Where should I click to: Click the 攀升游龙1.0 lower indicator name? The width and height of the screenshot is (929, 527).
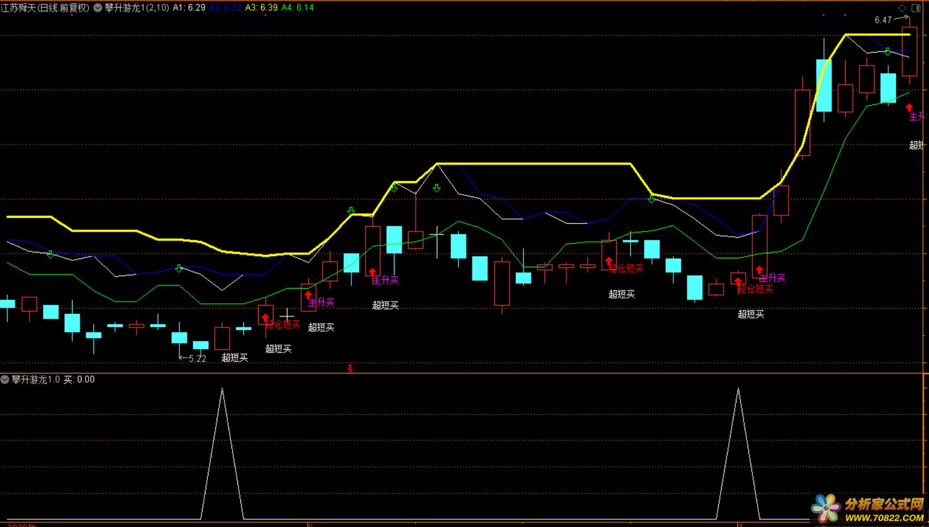36,379
